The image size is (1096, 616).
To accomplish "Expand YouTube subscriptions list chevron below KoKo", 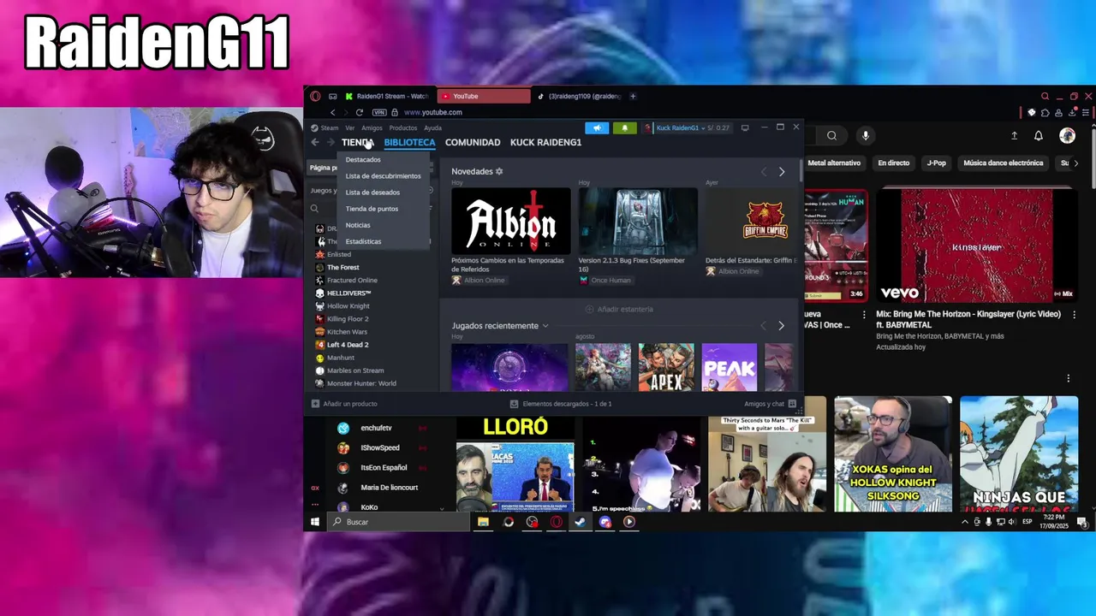I will pyautogui.click(x=442, y=508).
